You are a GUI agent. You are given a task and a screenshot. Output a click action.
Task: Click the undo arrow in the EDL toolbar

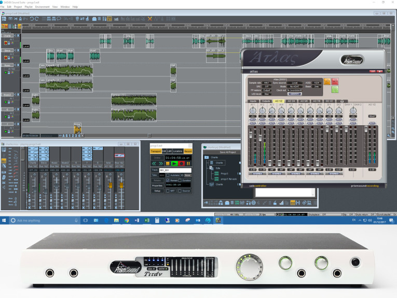(32, 19)
